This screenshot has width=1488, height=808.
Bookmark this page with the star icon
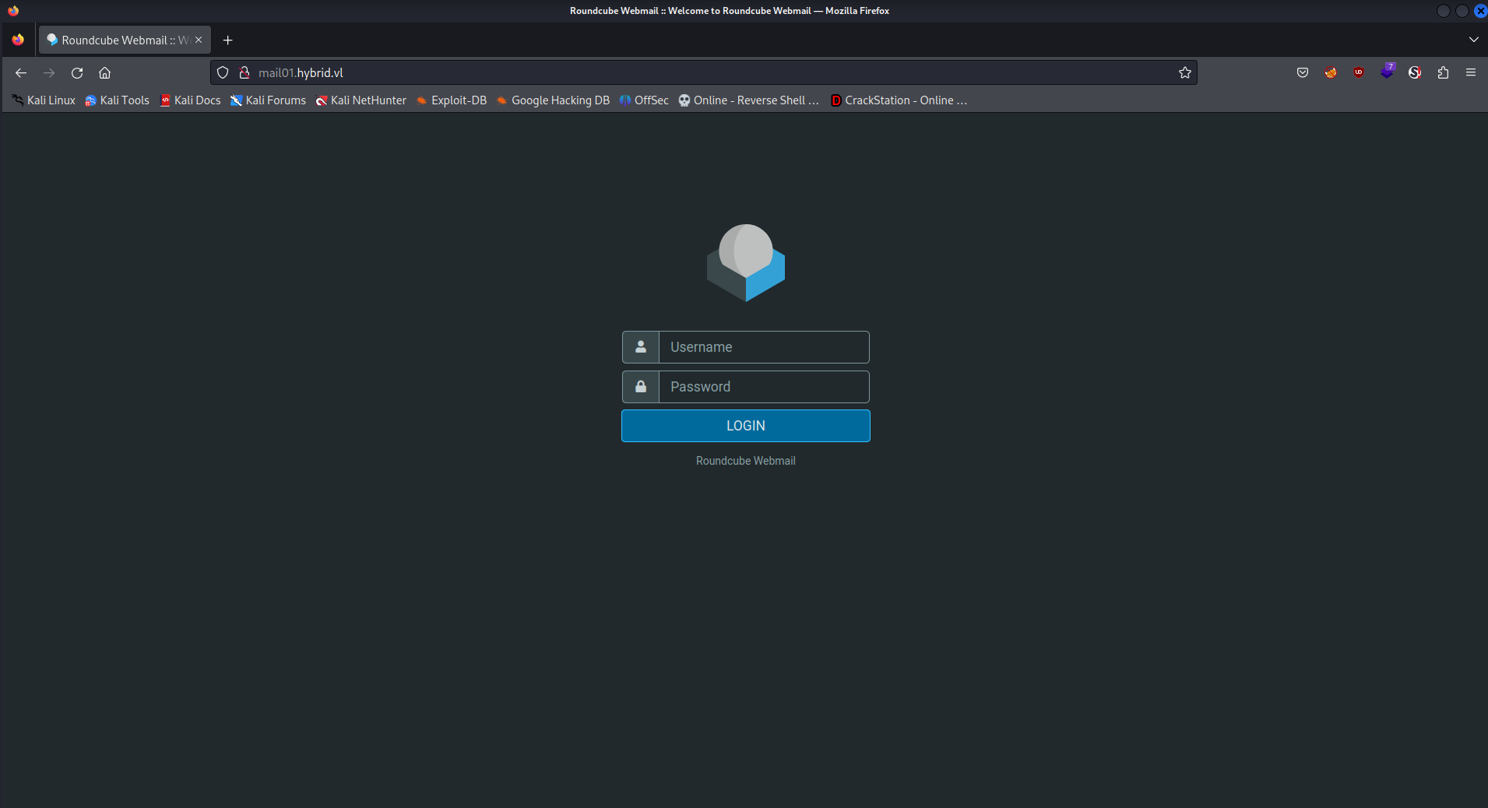pyautogui.click(x=1184, y=73)
